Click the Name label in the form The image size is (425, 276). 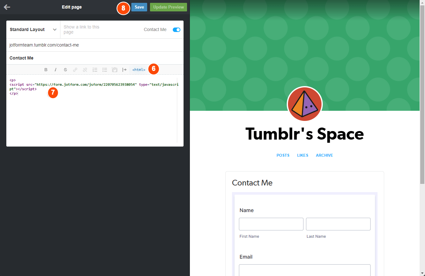[x=247, y=210]
